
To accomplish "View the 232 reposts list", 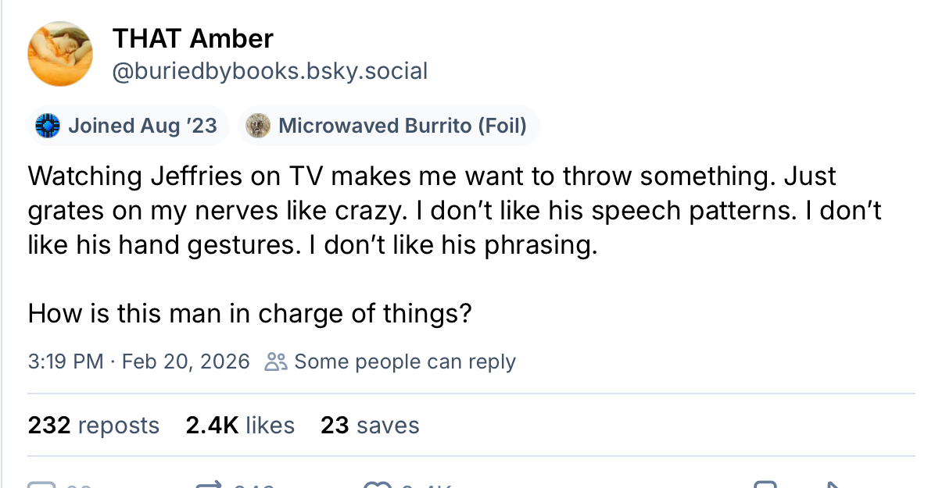I will (x=93, y=426).
